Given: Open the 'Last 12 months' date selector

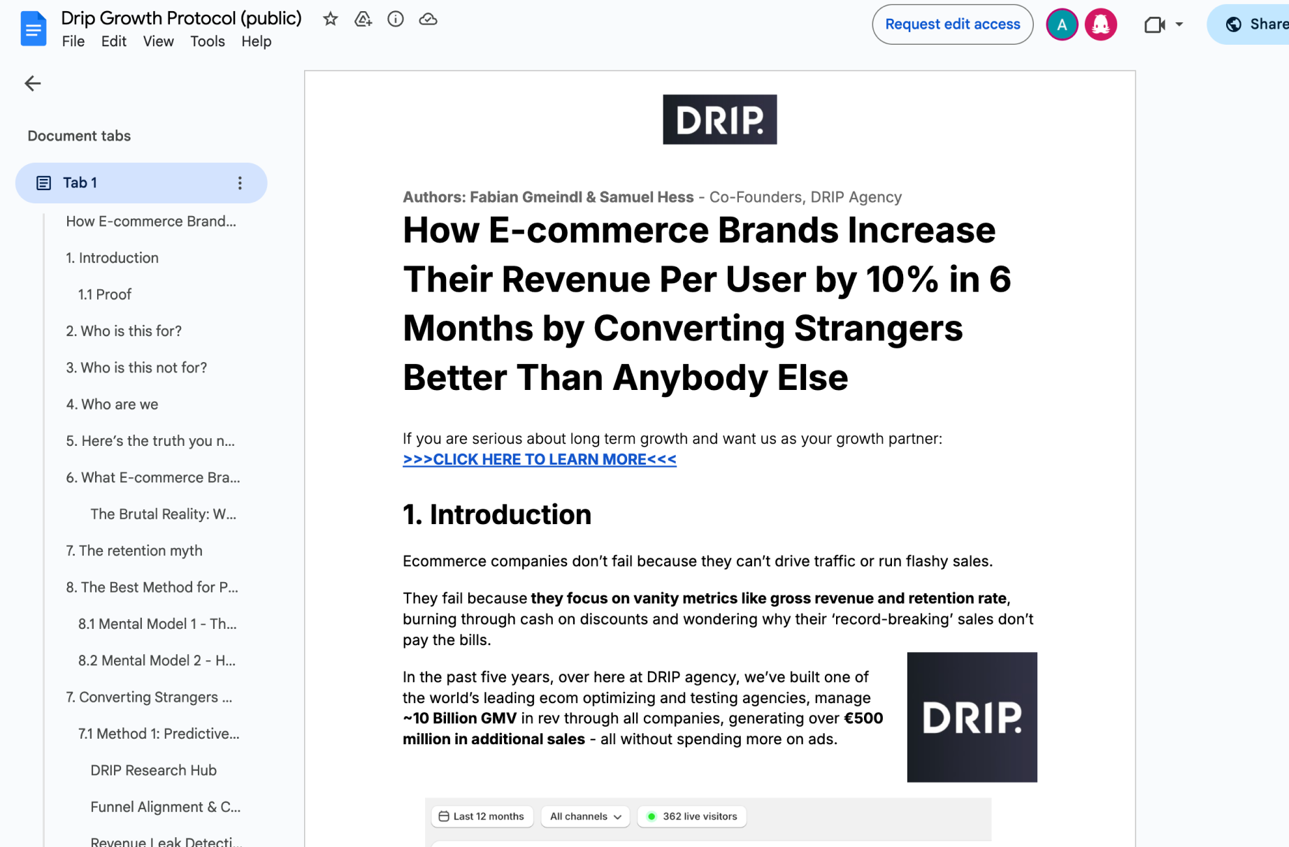Looking at the screenshot, I should 481,816.
